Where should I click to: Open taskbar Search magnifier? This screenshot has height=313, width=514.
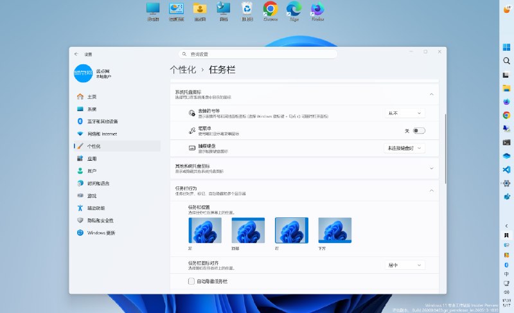click(506, 60)
